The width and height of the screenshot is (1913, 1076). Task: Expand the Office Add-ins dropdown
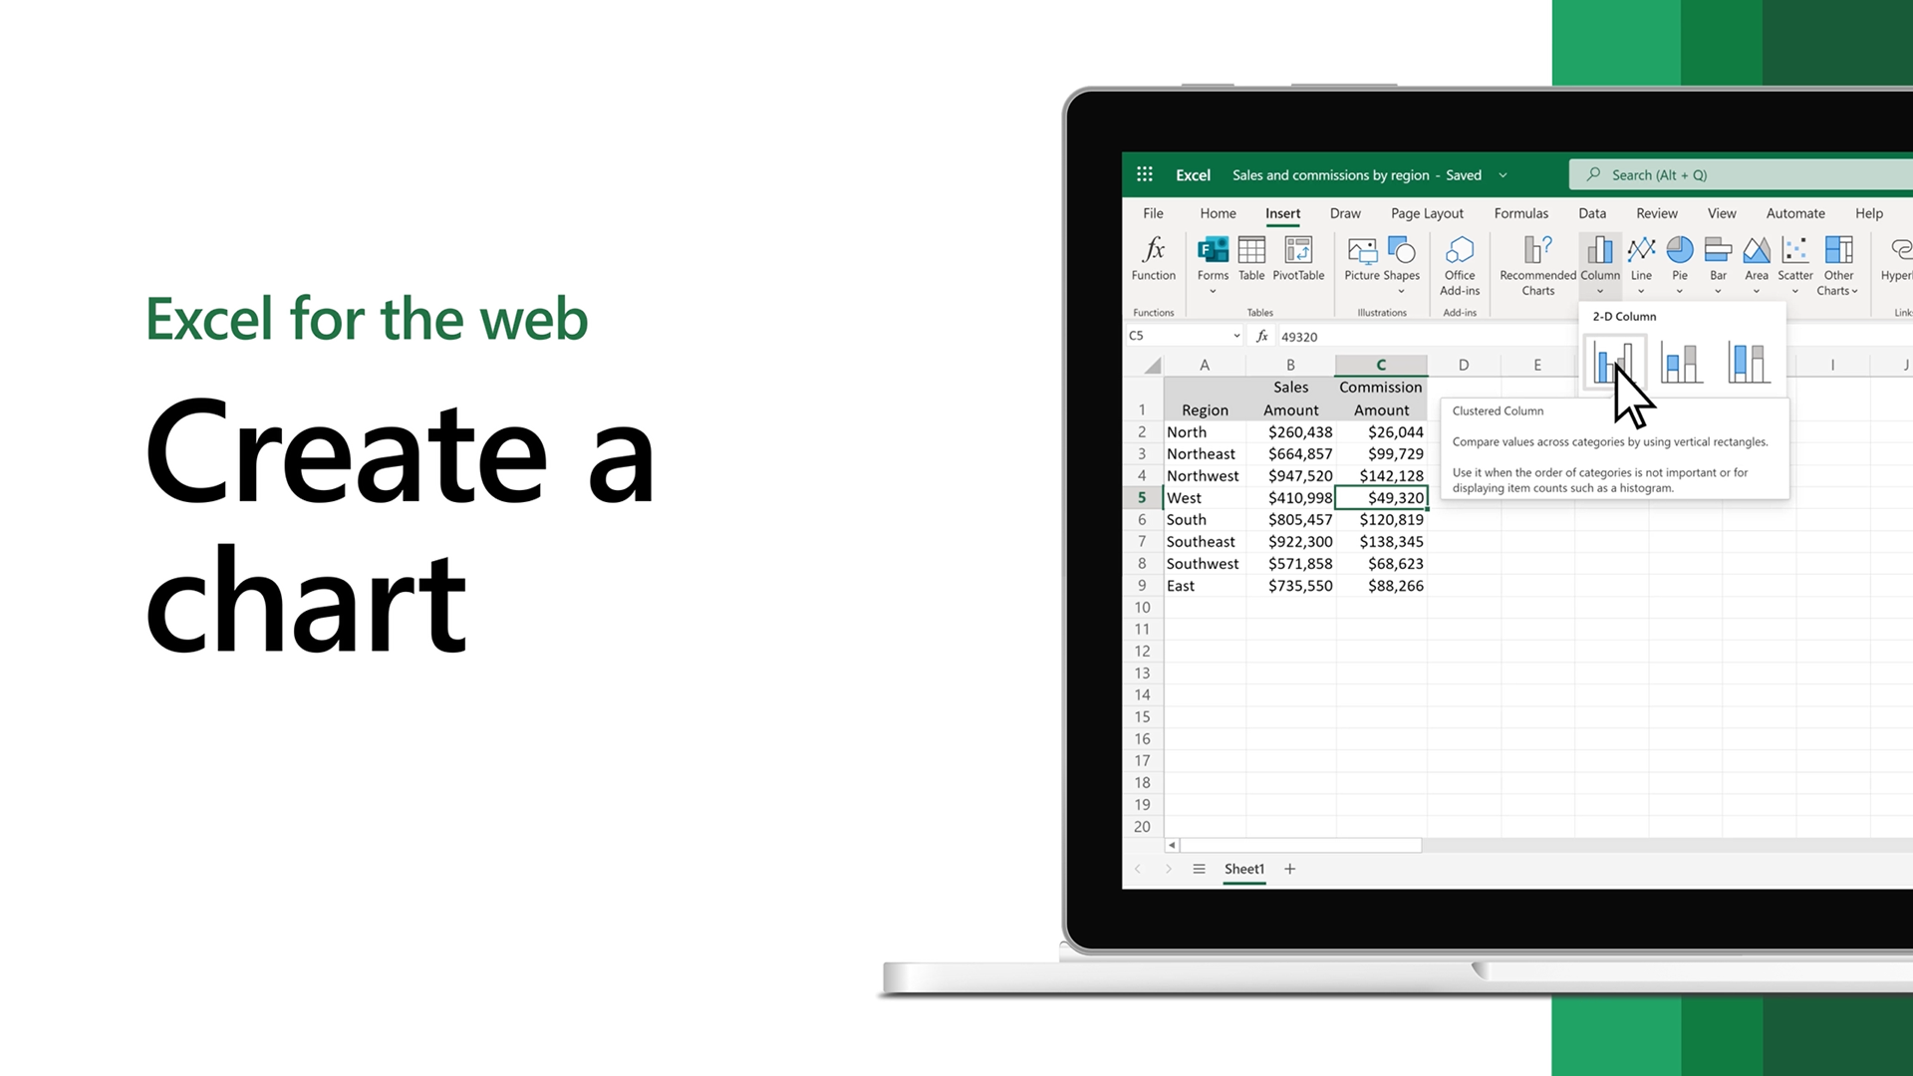(1459, 263)
